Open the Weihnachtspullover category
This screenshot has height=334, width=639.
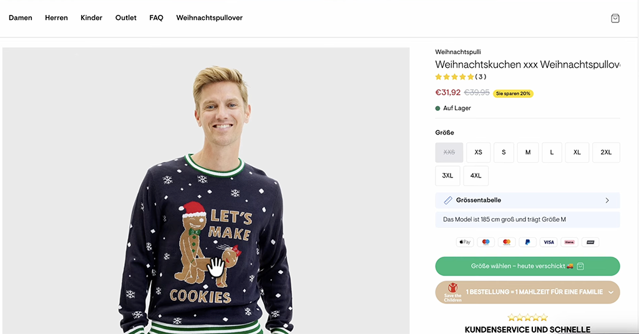pos(209,18)
